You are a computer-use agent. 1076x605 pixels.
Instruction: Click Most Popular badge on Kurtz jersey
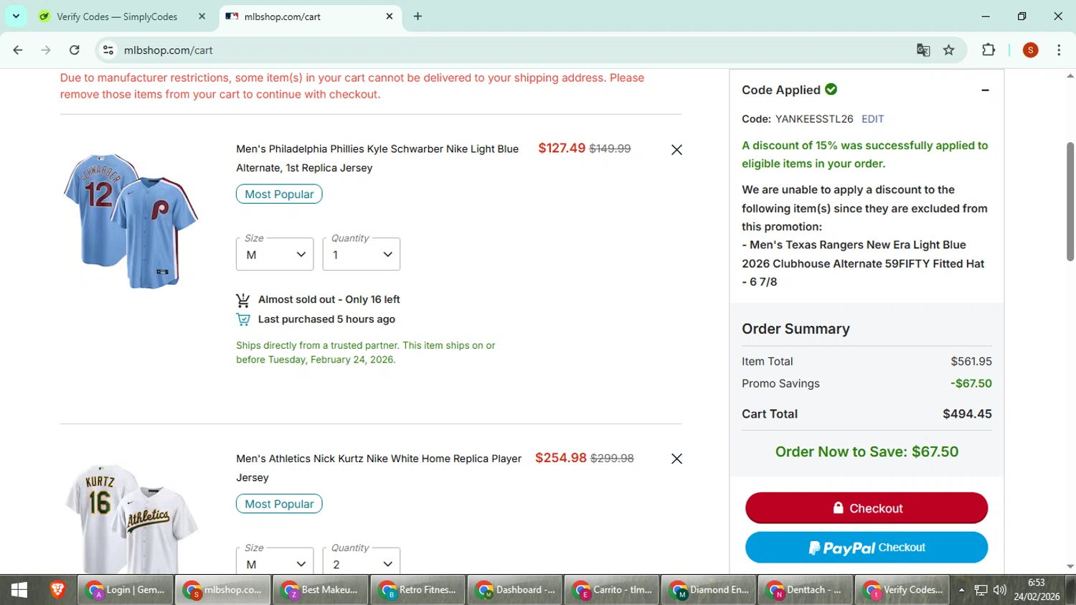tap(279, 504)
